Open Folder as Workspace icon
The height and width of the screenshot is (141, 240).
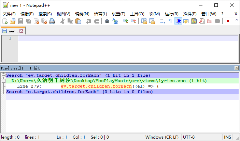coord(210,21)
